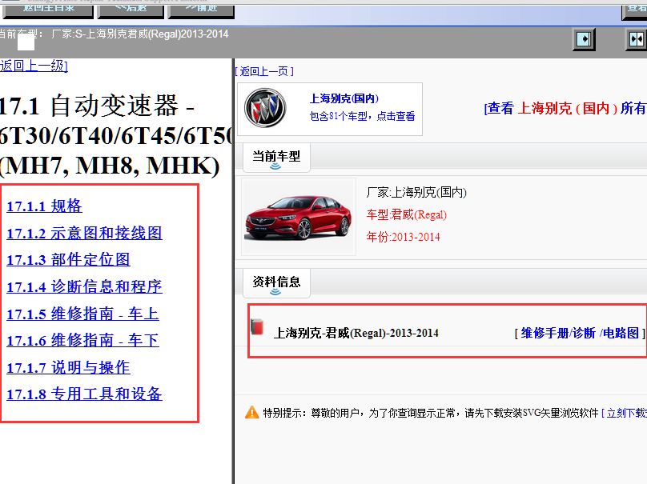Open 17.1.5 维修指南 - 车上

pyautogui.click(x=82, y=314)
